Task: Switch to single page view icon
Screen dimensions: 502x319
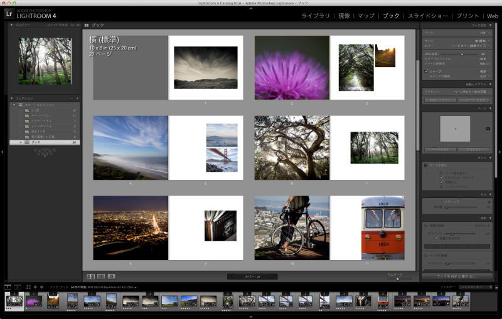Action: [x=112, y=276]
